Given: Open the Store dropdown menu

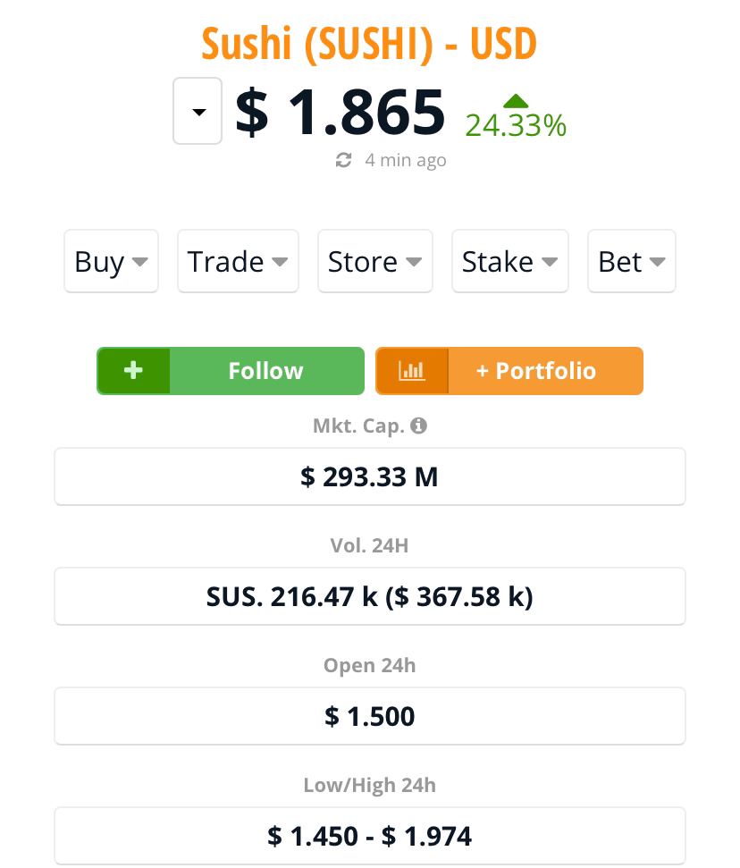Looking at the screenshot, I should click(375, 261).
